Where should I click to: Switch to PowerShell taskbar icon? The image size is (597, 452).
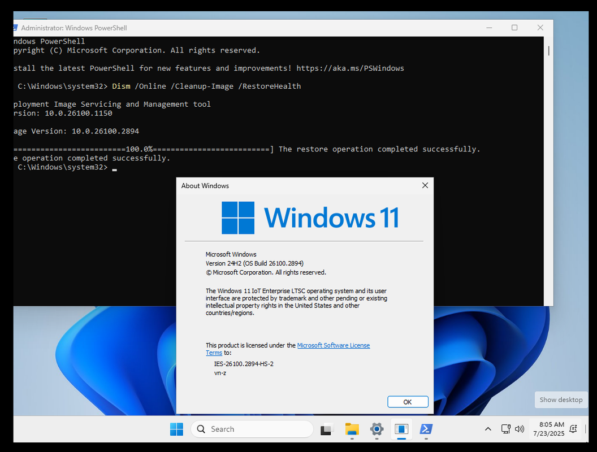tap(426, 429)
